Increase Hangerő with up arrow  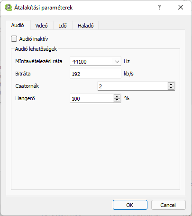click(117, 96)
